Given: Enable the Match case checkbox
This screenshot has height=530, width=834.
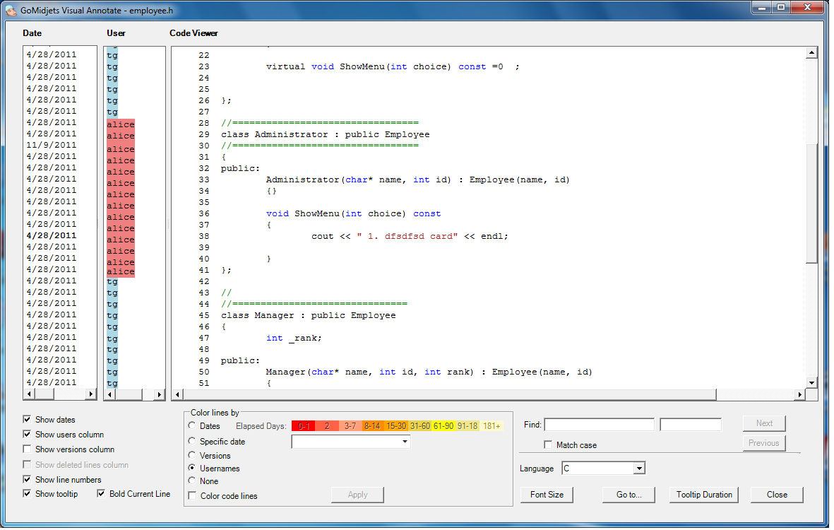Looking at the screenshot, I should tap(548, 445).
